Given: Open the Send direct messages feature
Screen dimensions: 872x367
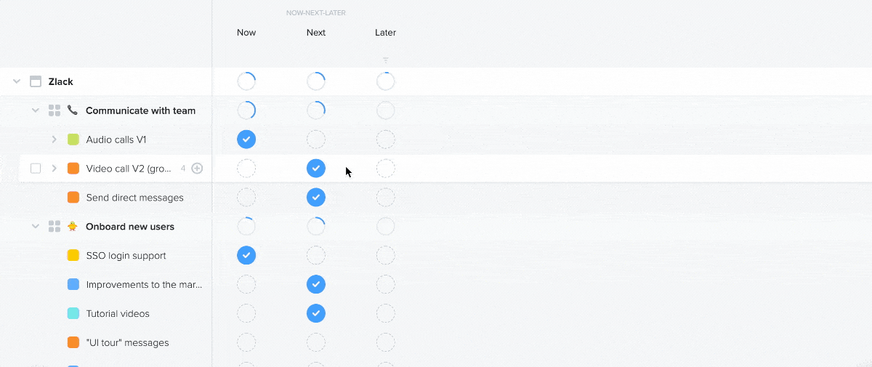Looking at the screenshot, I should [134, 198].
